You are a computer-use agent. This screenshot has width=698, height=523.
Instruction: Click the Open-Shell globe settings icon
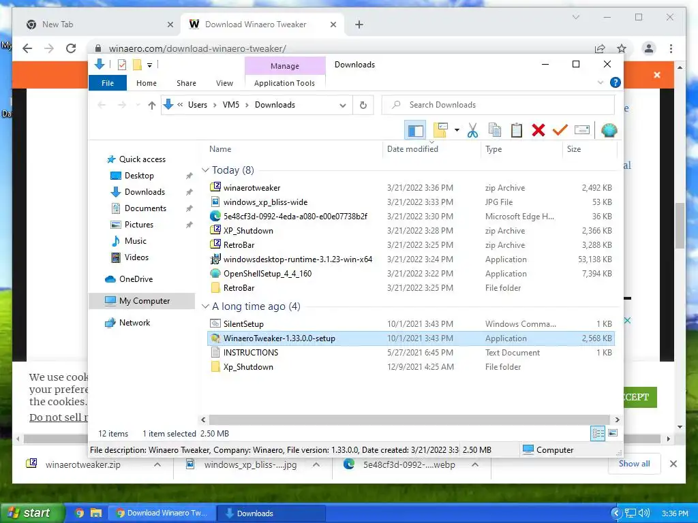tap(609, 130)
